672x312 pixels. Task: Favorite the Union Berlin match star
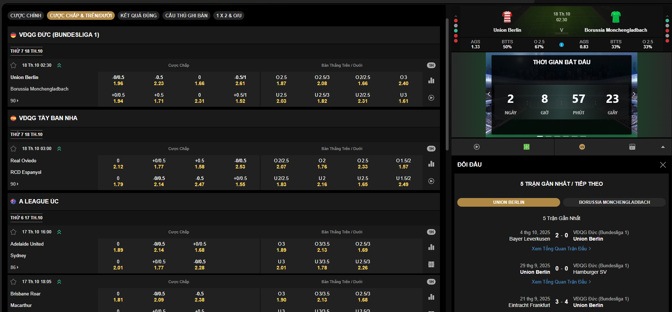coord(13,65)
